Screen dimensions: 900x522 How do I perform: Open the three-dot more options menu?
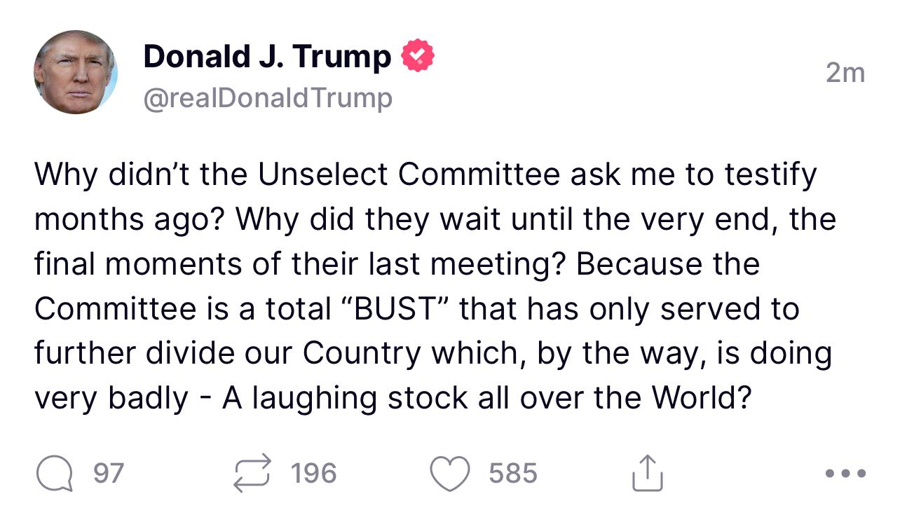point(845,474)
